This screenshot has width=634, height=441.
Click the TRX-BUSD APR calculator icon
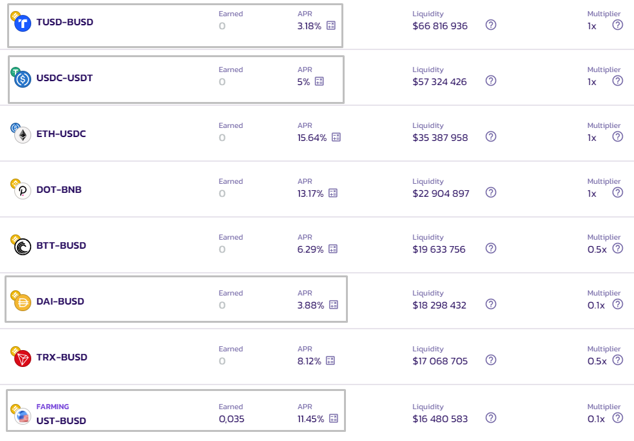[330, 360]
